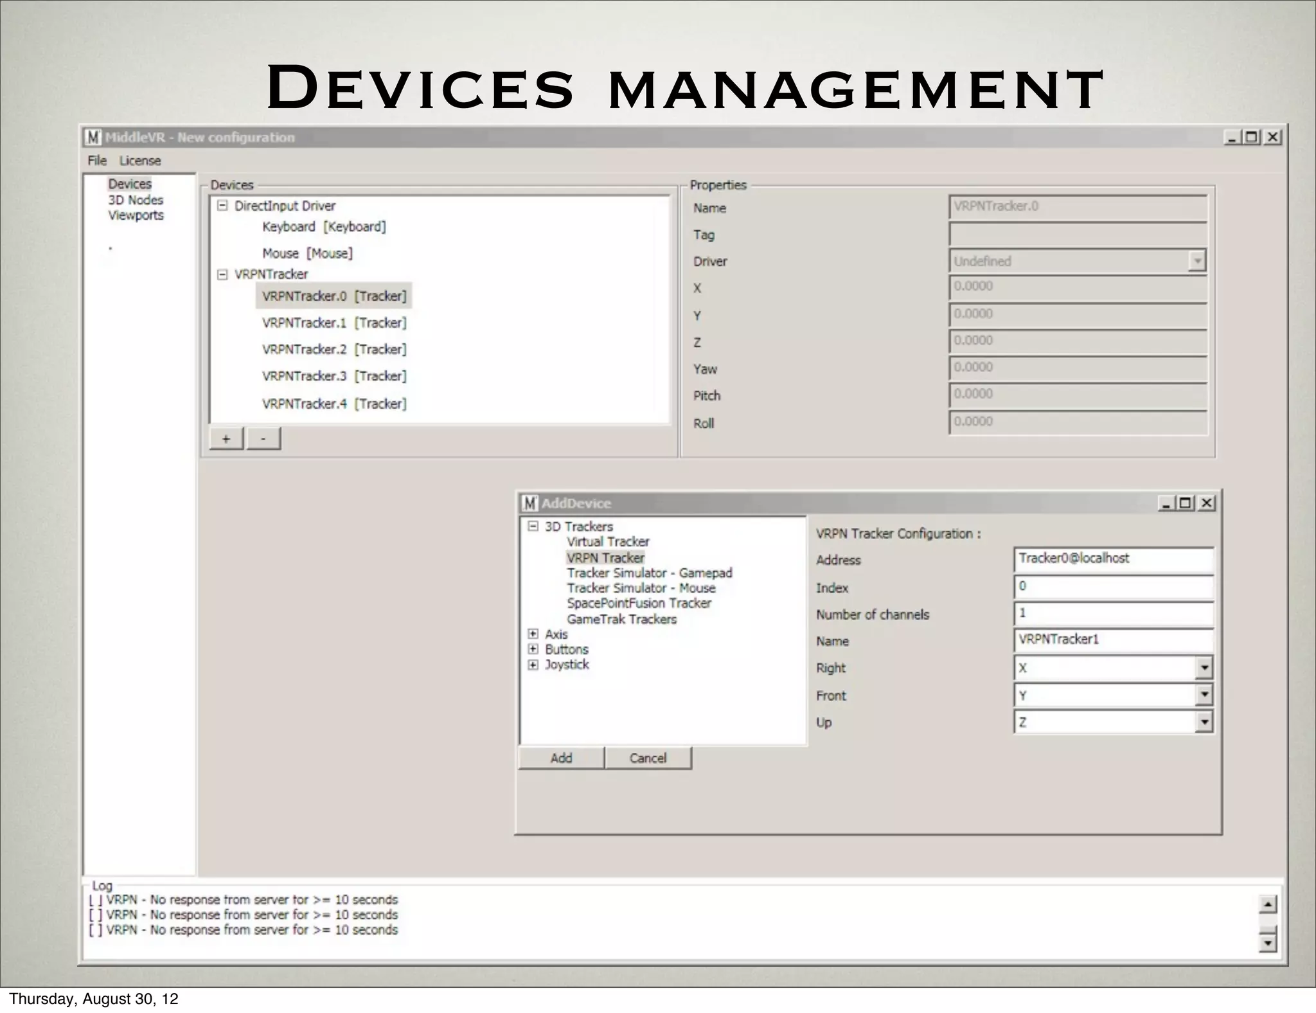The height and width of the screenshot is (1013, 1316).
Task: Click the Address field with Tracker0@localhost
Action: coord(1113,559)
